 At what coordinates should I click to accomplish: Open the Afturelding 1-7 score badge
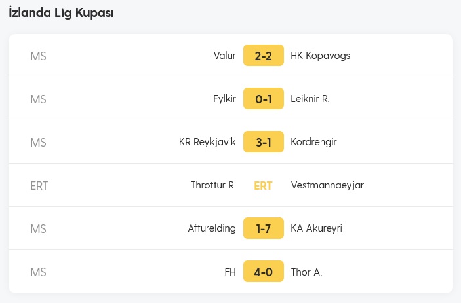pos(264,228)
